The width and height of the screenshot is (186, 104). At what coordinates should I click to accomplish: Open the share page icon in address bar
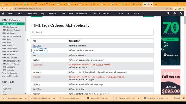pyautogui.click(x=167, y=9)
